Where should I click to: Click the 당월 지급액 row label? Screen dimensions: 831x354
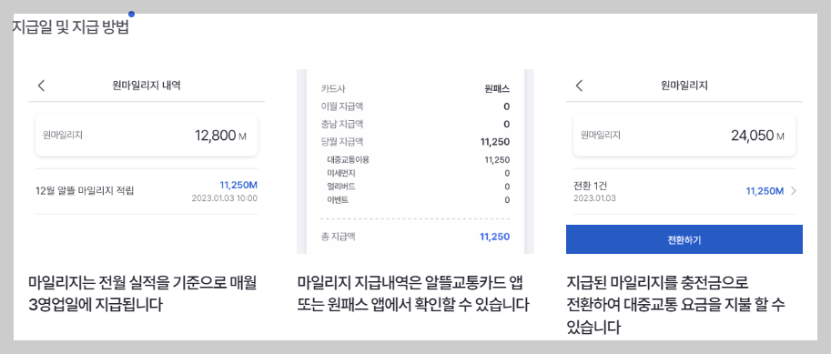342,141
